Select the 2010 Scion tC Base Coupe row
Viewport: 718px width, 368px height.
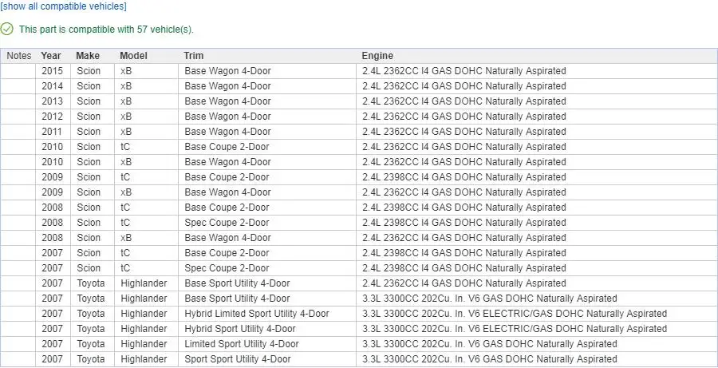click(x=359, y=147)
